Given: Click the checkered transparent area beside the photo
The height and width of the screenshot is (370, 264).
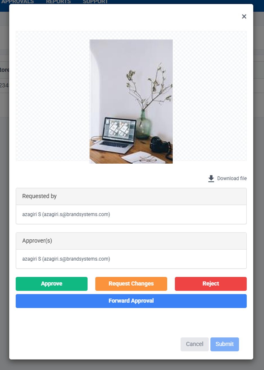Looking at the screenshot, I should click(53, 96).
